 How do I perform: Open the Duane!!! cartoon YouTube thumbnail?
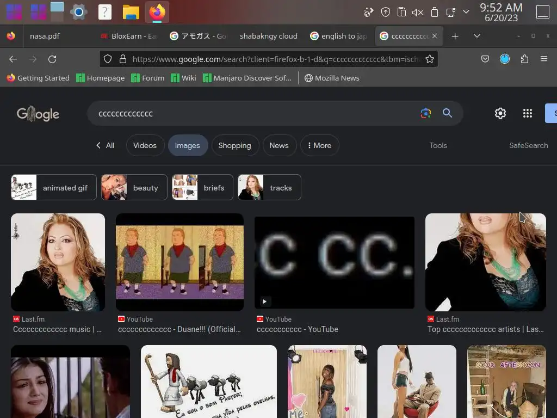(x=180, y=262)
